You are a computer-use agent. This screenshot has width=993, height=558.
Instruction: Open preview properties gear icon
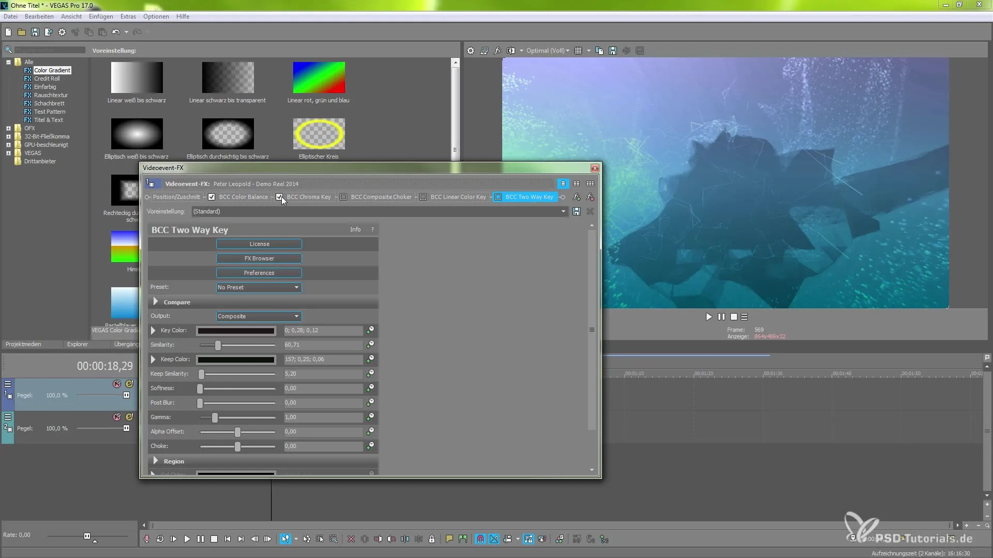coord(471,51)
